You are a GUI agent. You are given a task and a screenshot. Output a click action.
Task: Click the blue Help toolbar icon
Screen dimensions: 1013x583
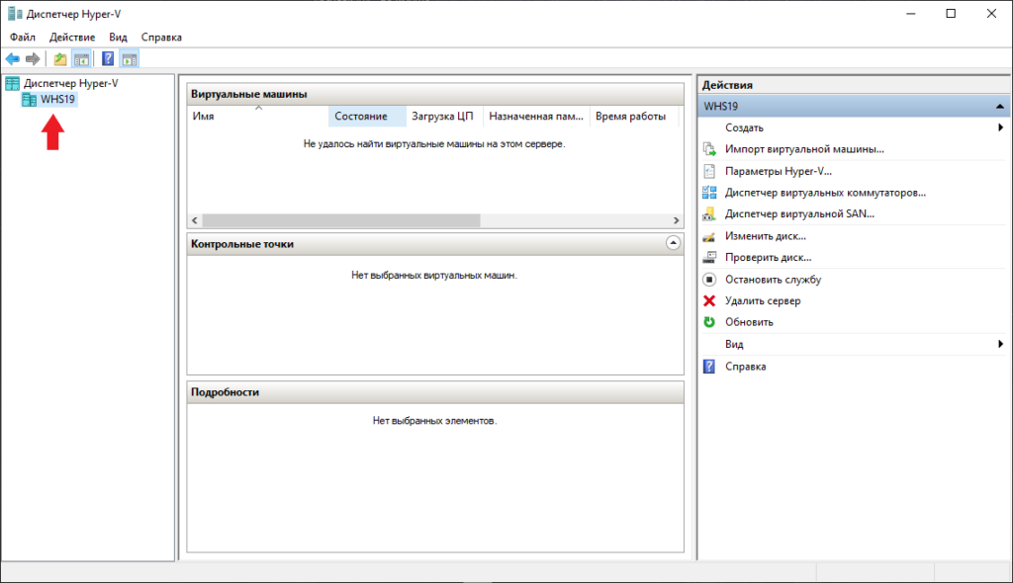[x=108, y=58]
